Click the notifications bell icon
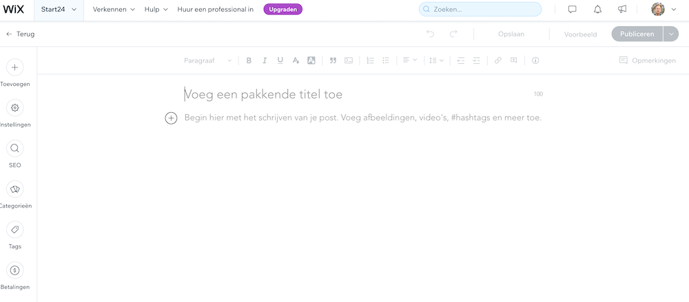689x302 pixels. pos(597,10)
